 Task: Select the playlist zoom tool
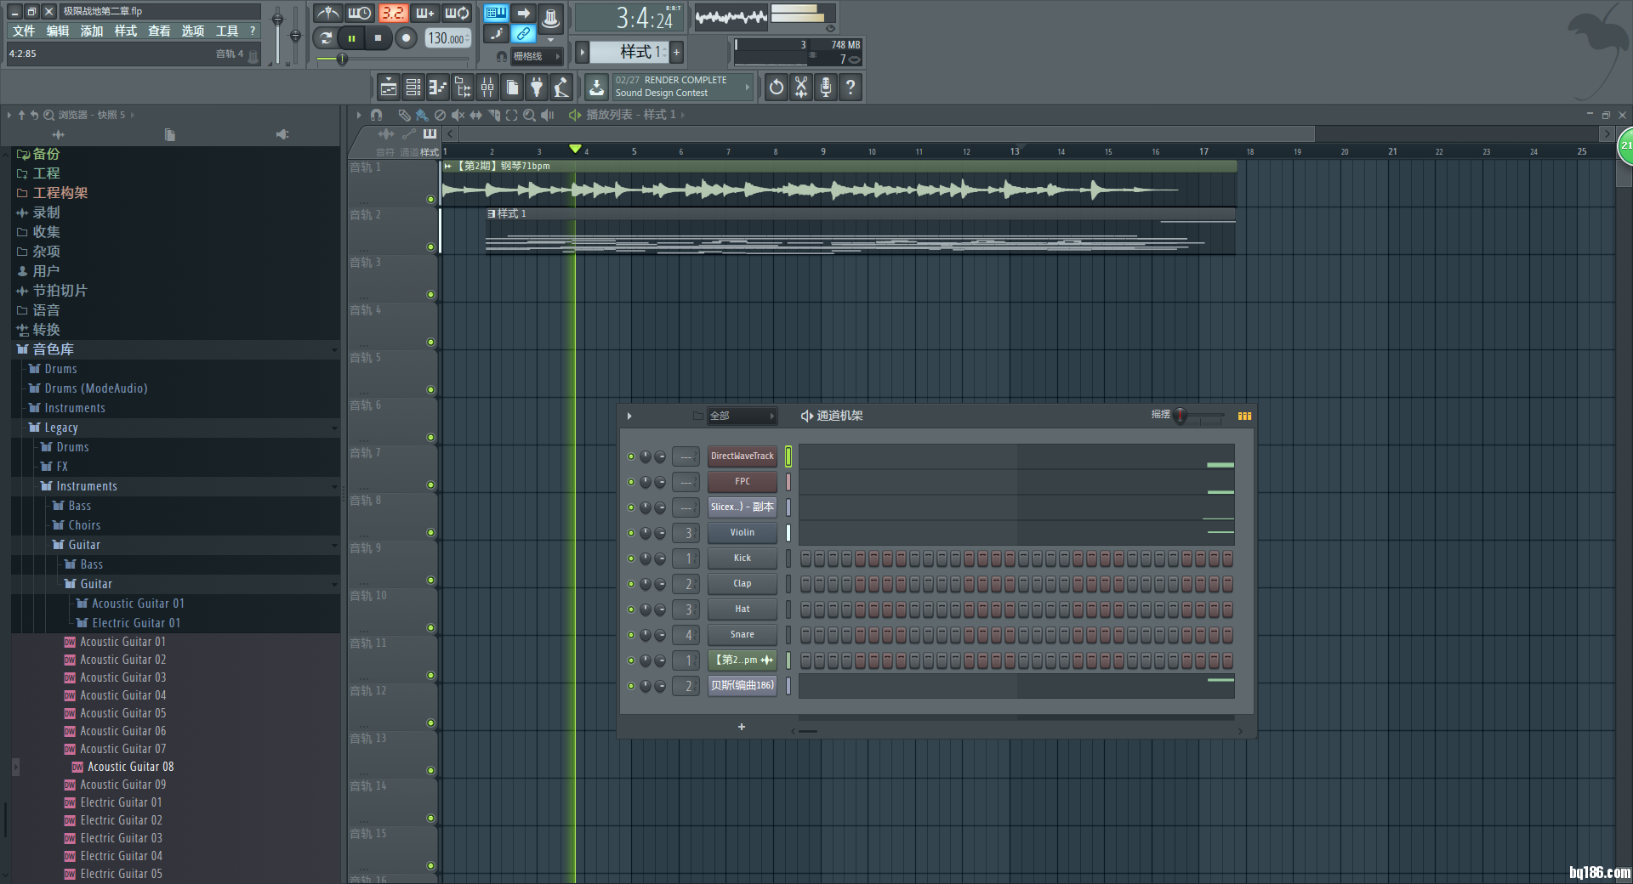529,115
